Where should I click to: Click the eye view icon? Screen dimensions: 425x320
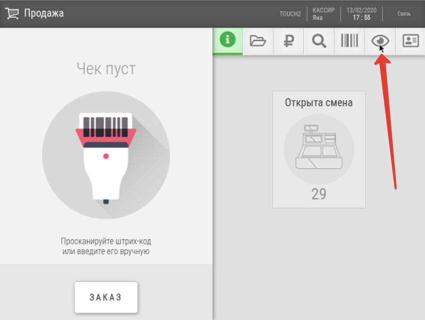click(x=380, y=41)
